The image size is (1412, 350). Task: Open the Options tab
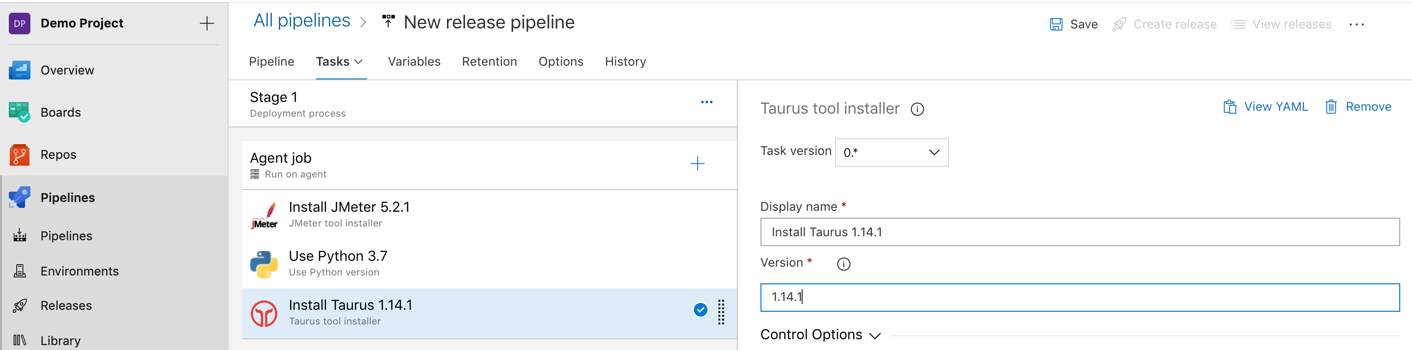pyautogui.click(x=561, y=61)
